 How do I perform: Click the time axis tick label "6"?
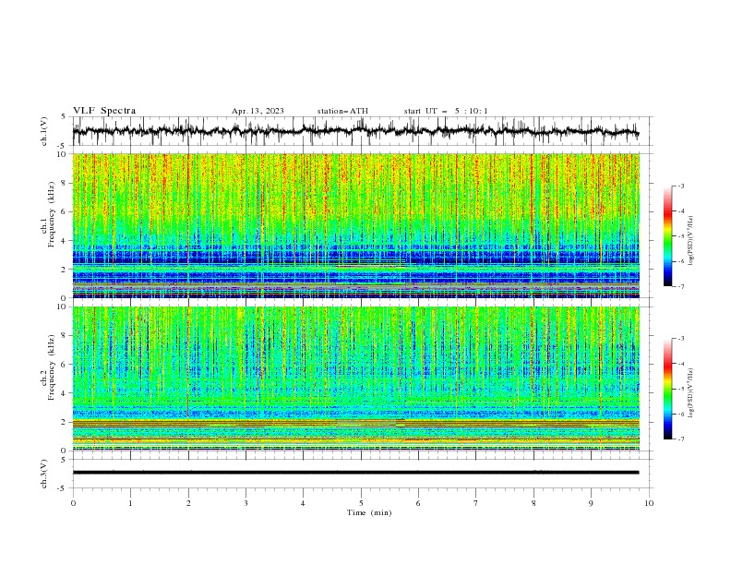418,503
